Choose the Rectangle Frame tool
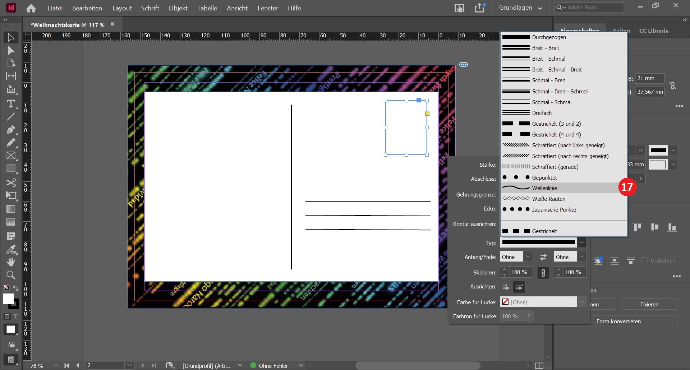 pyautogui.click(x=11, y=156)
